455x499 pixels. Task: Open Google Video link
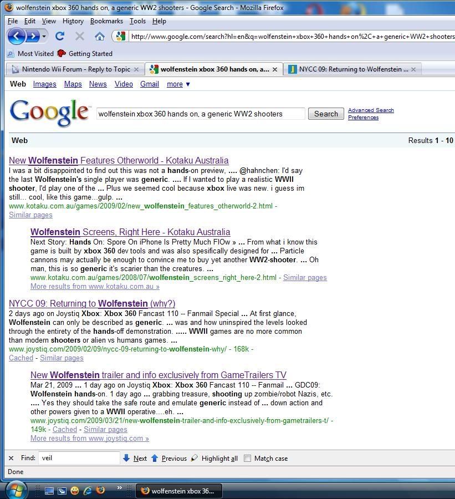click(x=124, y=84)
